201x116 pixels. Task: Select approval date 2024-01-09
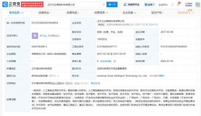tap(167, 61)
